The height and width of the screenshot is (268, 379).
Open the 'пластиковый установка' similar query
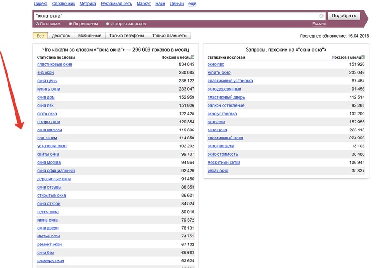pyautogui.click(x=230, y=81)
